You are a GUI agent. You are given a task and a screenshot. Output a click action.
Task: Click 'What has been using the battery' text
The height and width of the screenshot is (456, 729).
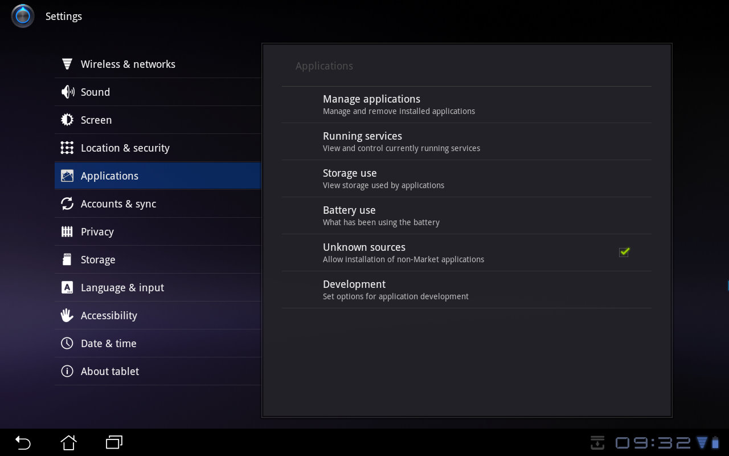[x=381, y=222]
